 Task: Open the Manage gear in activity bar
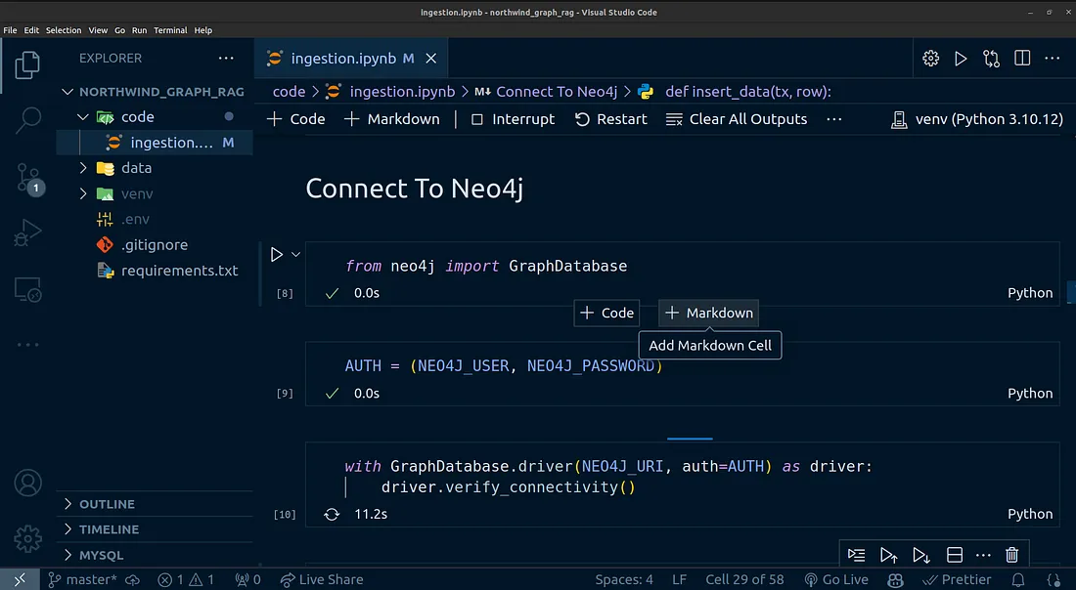pyautogui.click(x=27, y=539)
